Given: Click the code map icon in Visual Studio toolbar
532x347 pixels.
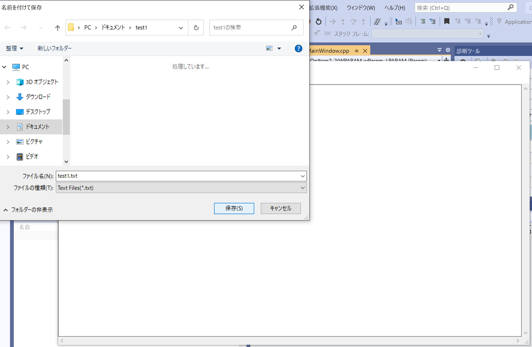Looking at the screenshot, I should click(x=377, y=21).
